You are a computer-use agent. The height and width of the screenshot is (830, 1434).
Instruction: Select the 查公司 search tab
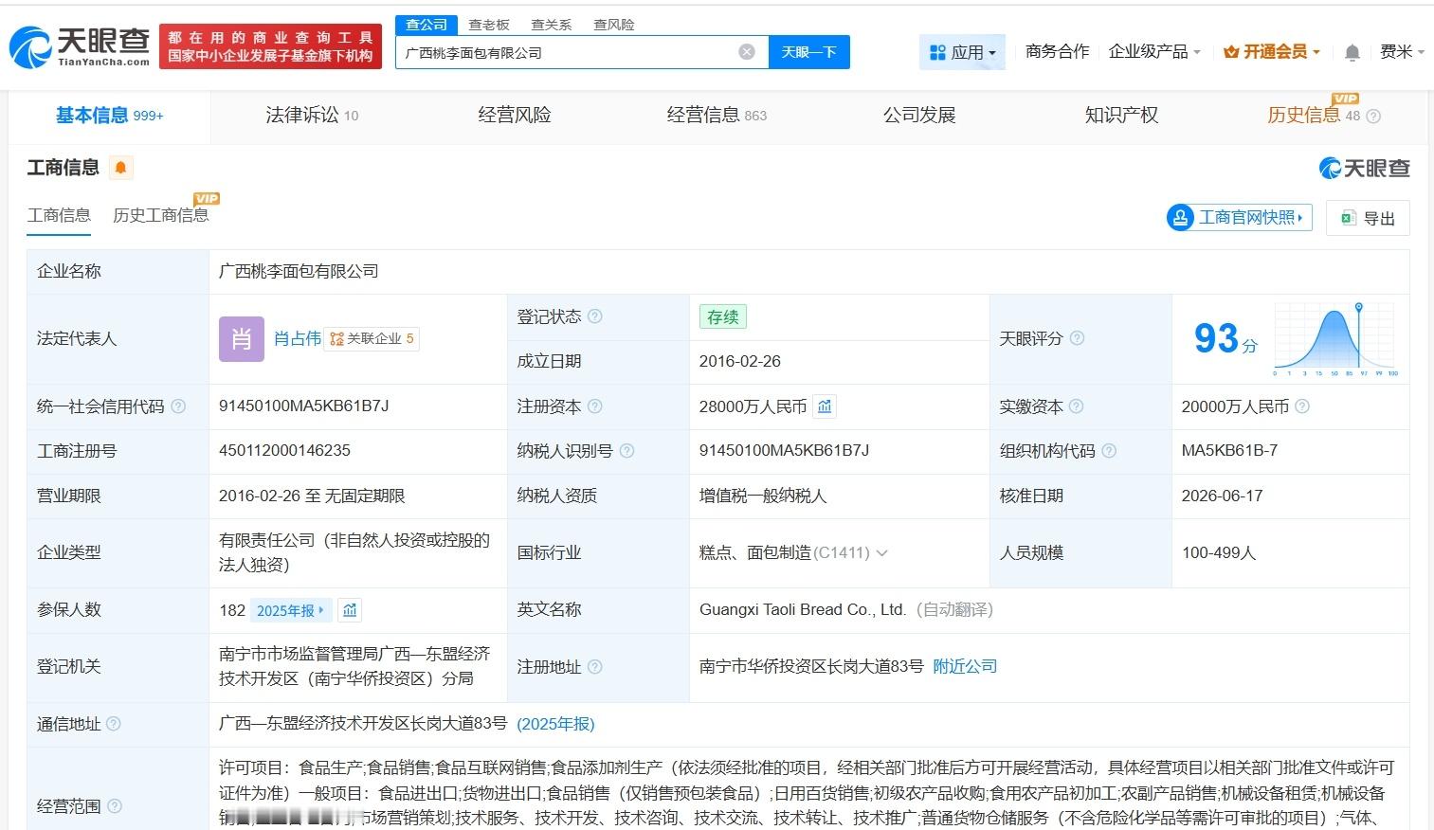(427, 25)
